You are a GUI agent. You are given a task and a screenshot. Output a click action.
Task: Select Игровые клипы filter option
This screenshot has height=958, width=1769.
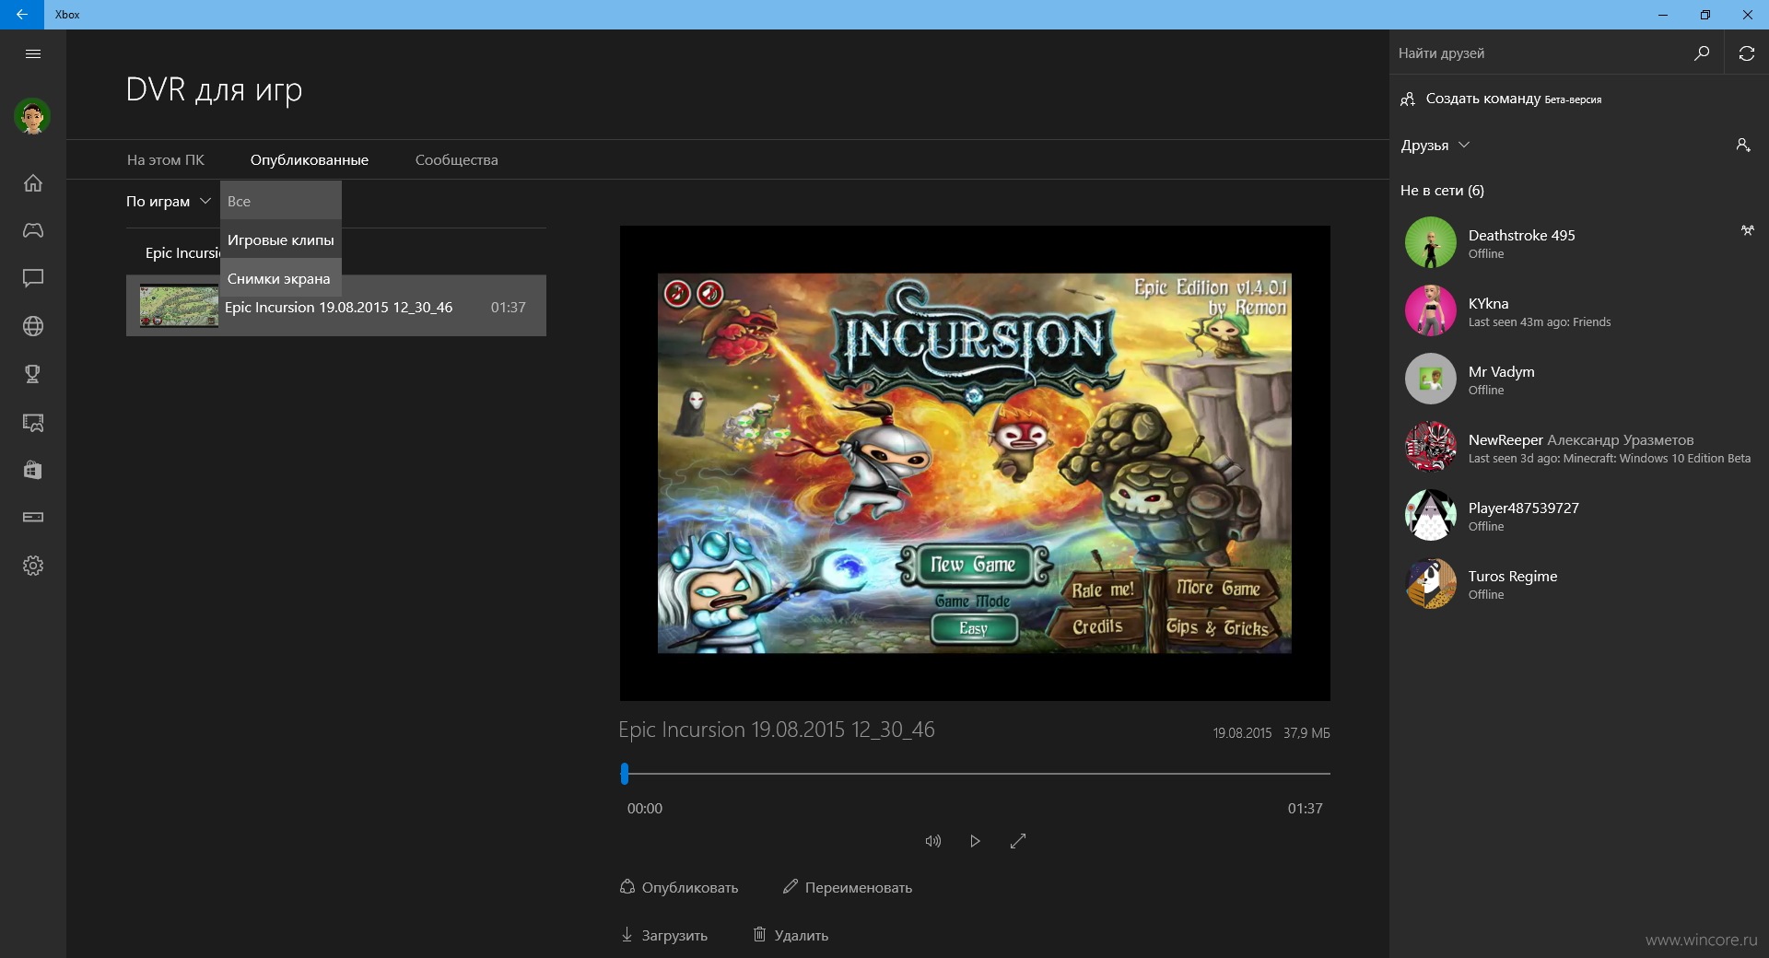tap(280, 239)
